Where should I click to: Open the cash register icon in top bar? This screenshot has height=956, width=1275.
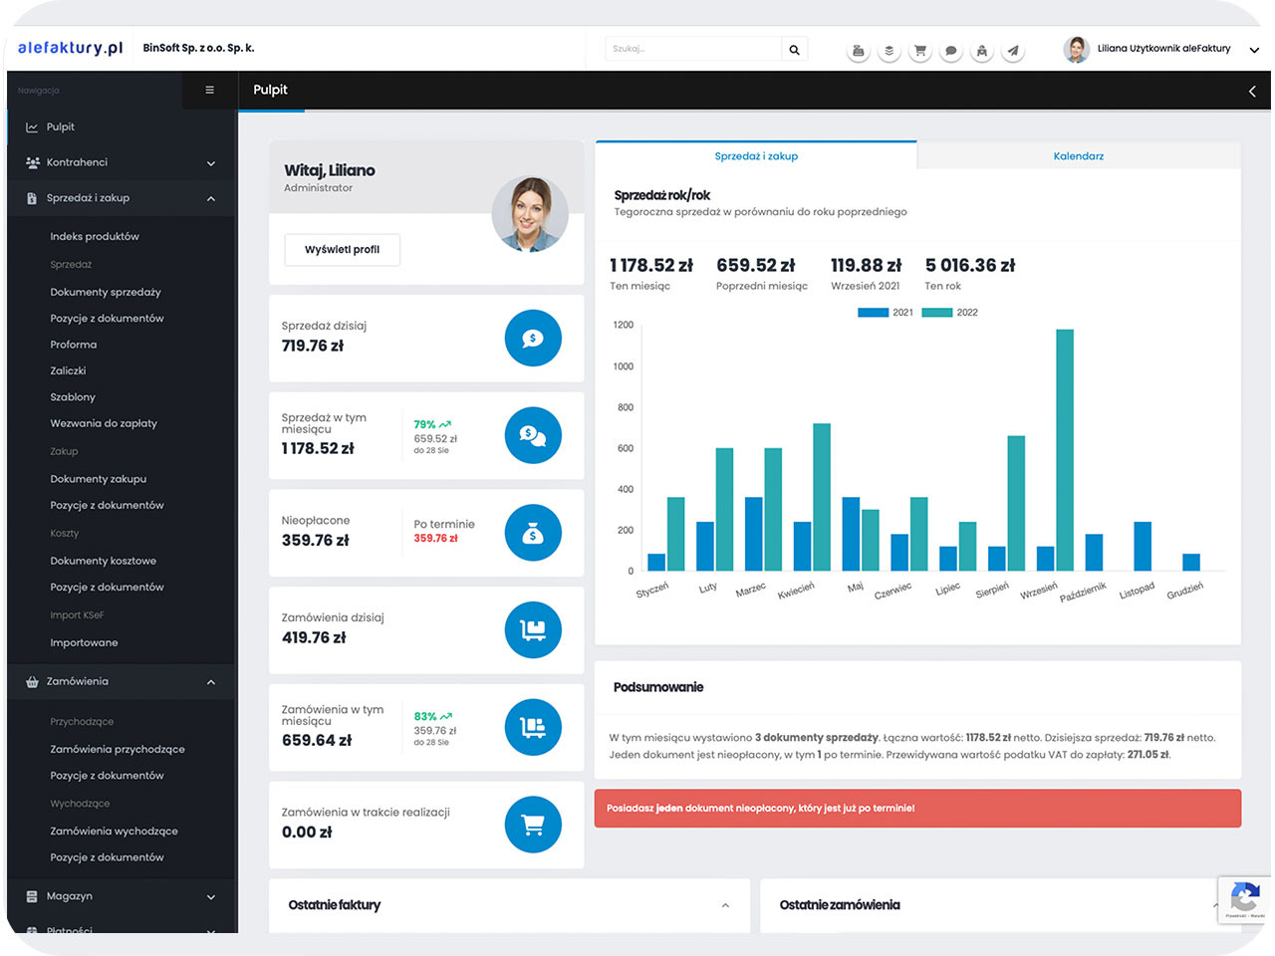coord(858,50)
